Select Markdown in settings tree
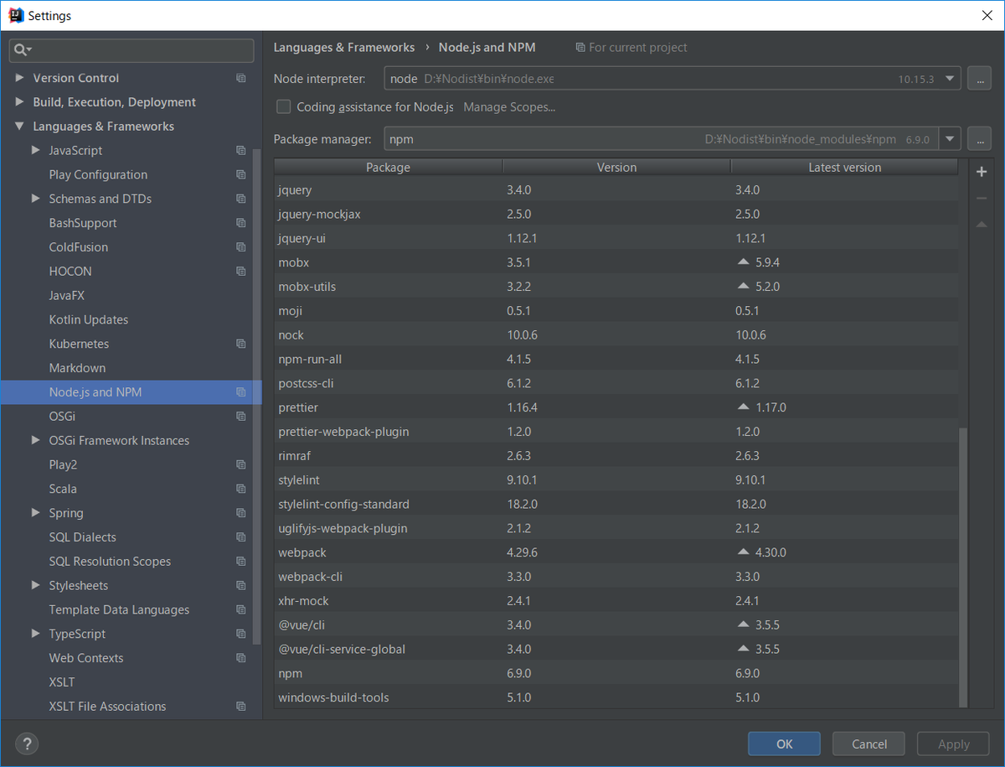 [77, 368]
